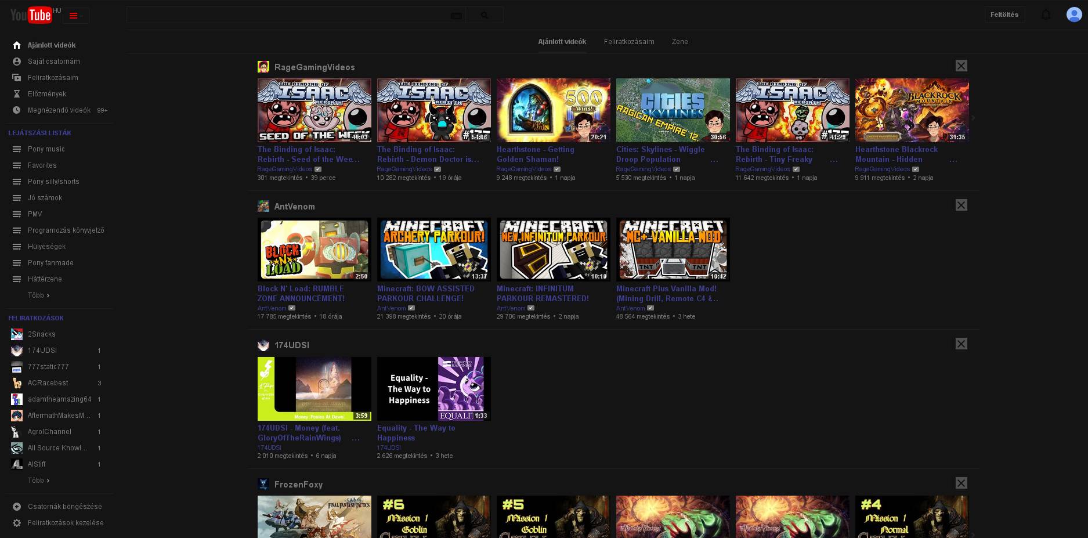Dismiss the 174UDSI recommendation section
This screenshot has height=538, width=1088.
(x=962, y=344)
